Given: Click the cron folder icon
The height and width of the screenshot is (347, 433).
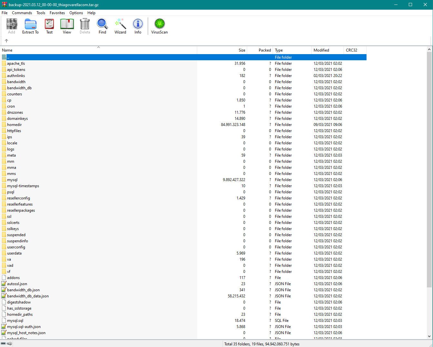Looking at the screenshot, I should coord(4,106).
